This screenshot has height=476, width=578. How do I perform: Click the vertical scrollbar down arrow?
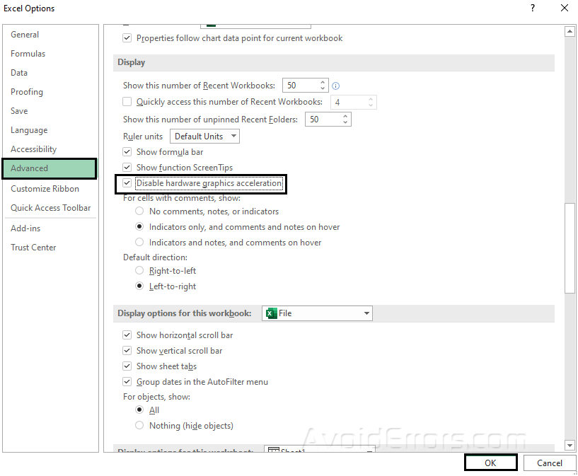(570, 445)
